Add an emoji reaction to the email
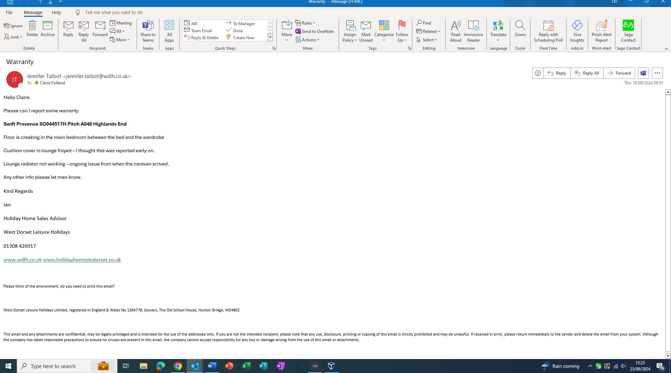Screen dimensions: 671x373 (538, 73)
